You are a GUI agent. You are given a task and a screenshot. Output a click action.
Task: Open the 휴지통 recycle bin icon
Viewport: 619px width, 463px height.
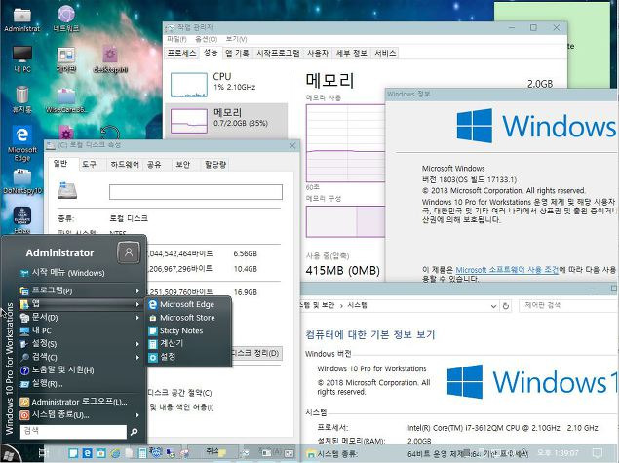pos(22,99)
